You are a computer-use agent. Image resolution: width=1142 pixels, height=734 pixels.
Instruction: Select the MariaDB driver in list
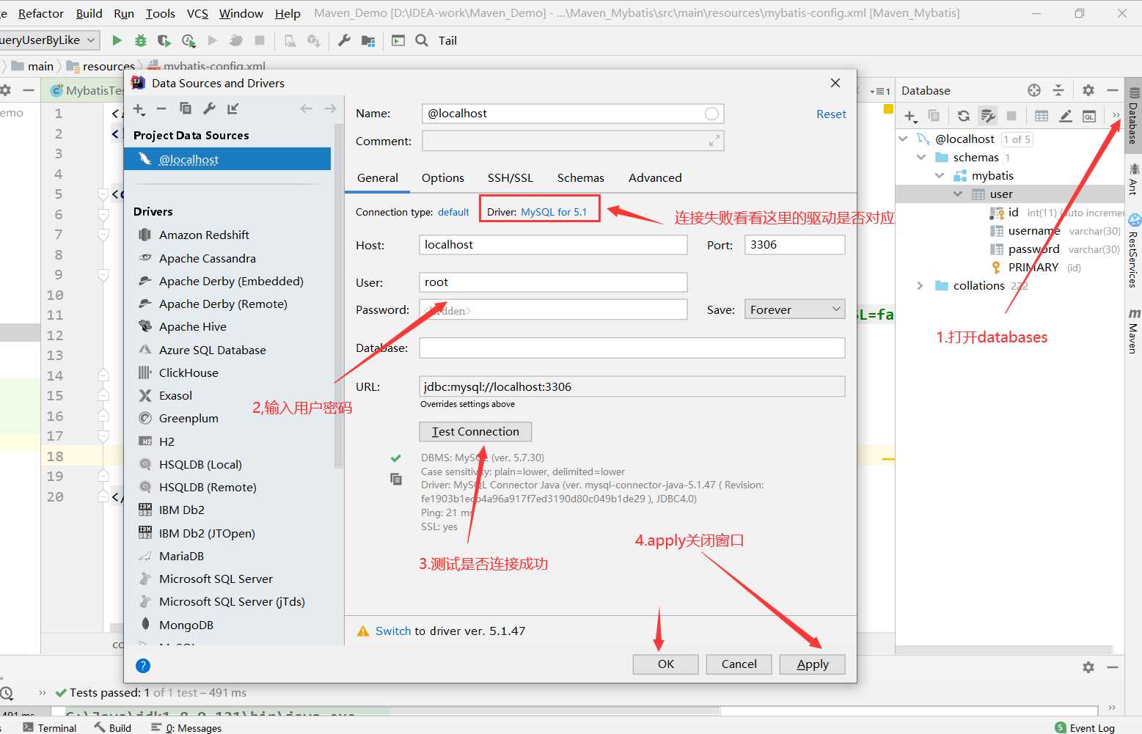click(181, 556)
